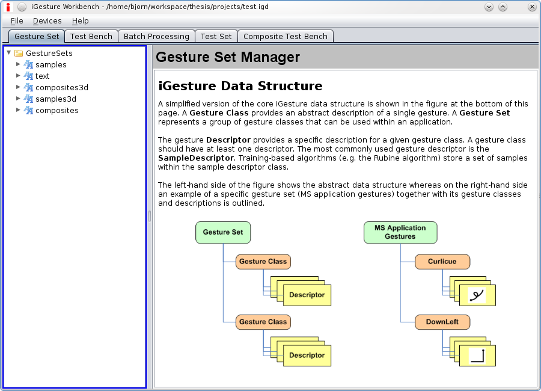
Task: Click the samples3d gesture set icon
Action: point(28,99)
